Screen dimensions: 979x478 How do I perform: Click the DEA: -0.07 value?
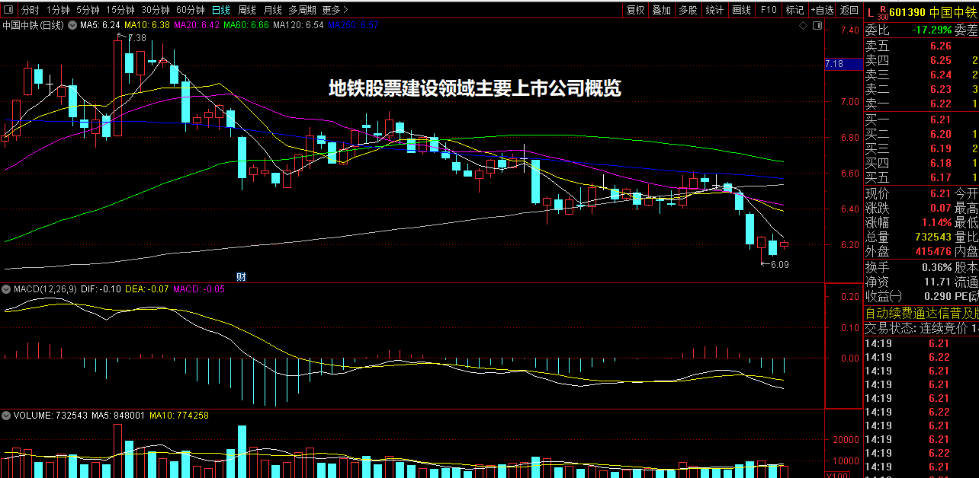[x=146, y=289]
